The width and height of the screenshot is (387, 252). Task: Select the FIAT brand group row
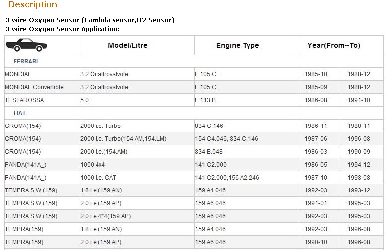click(x=20, y=113)
